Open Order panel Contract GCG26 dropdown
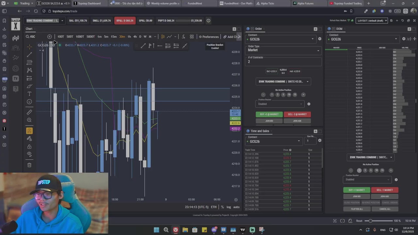Image resolution: width=418 pixels, height=235 pixels. click(x=281, y=39)
